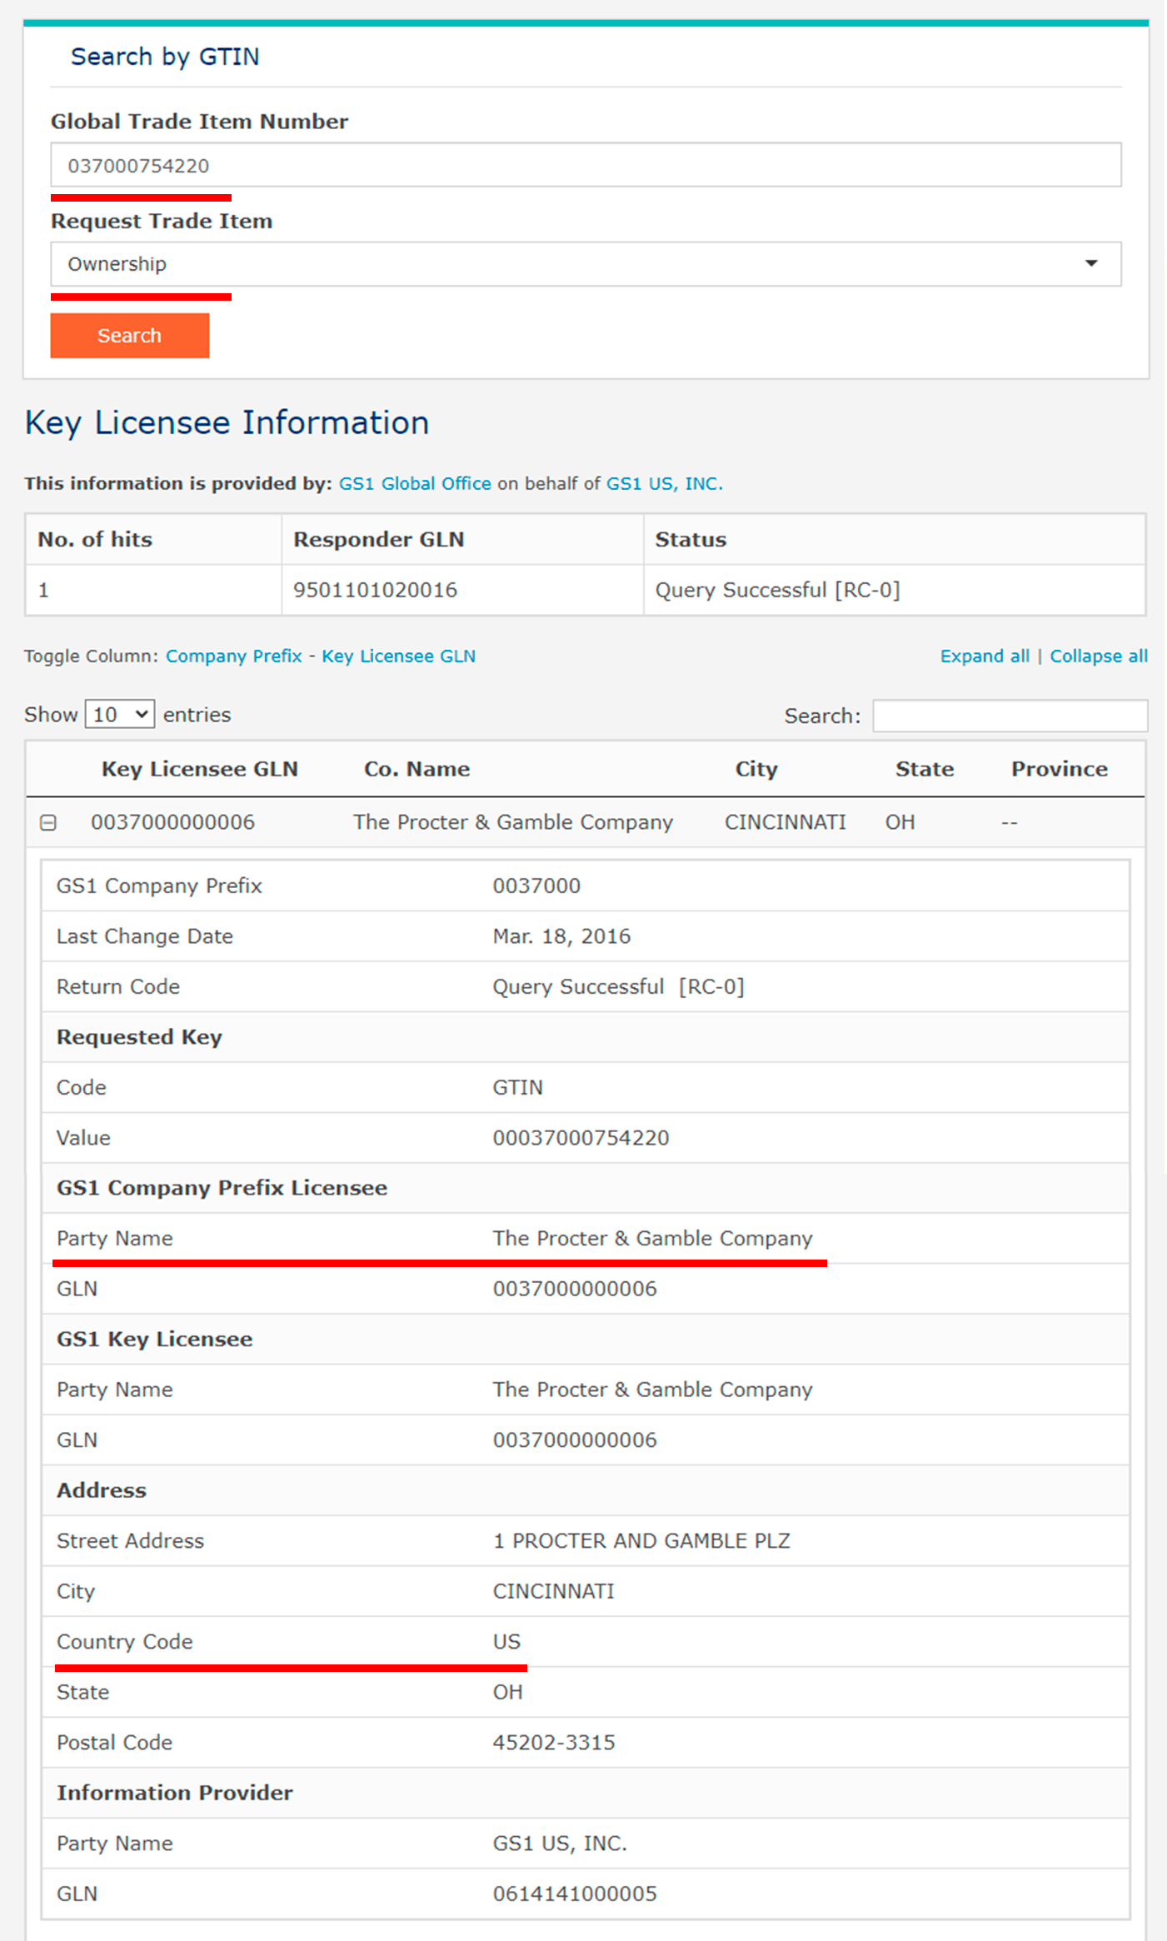Select The Procter & Gamble Company in summary row

point(512,822)
